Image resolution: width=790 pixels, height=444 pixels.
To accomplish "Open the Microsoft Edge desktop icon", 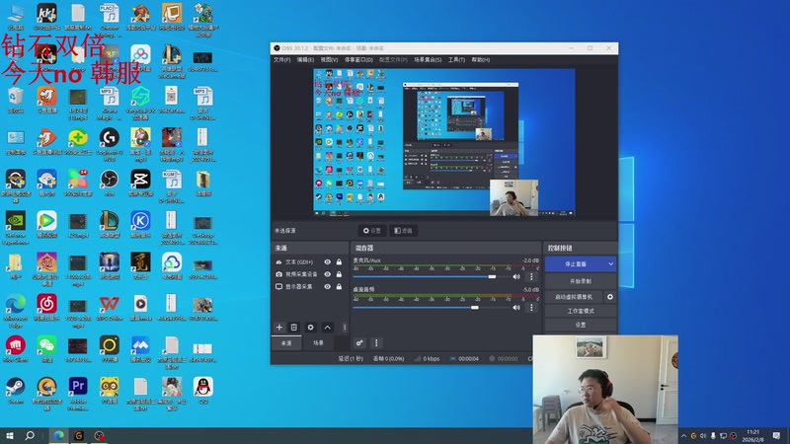I will point(16,311).
